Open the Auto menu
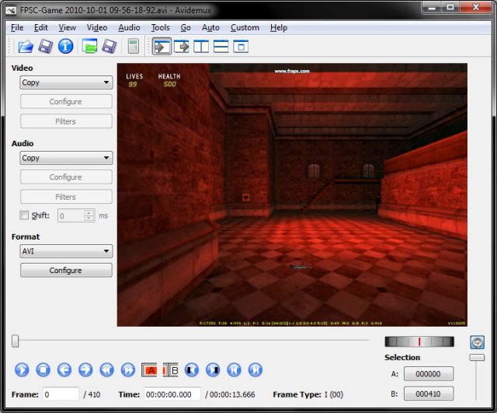Viewport: 497px width, 413px height. tap(210, 28)
